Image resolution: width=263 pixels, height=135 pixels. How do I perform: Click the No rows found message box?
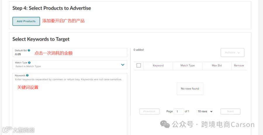tap(190, 89)
